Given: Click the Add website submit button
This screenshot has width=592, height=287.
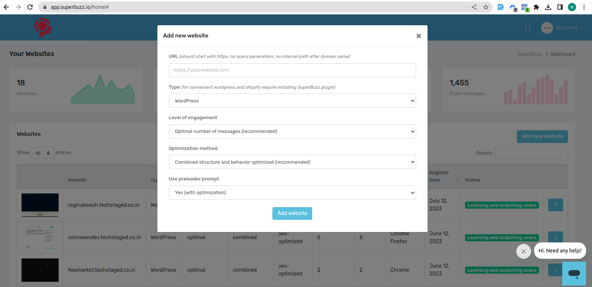Looking at the screenshot, I should point(292,213).
